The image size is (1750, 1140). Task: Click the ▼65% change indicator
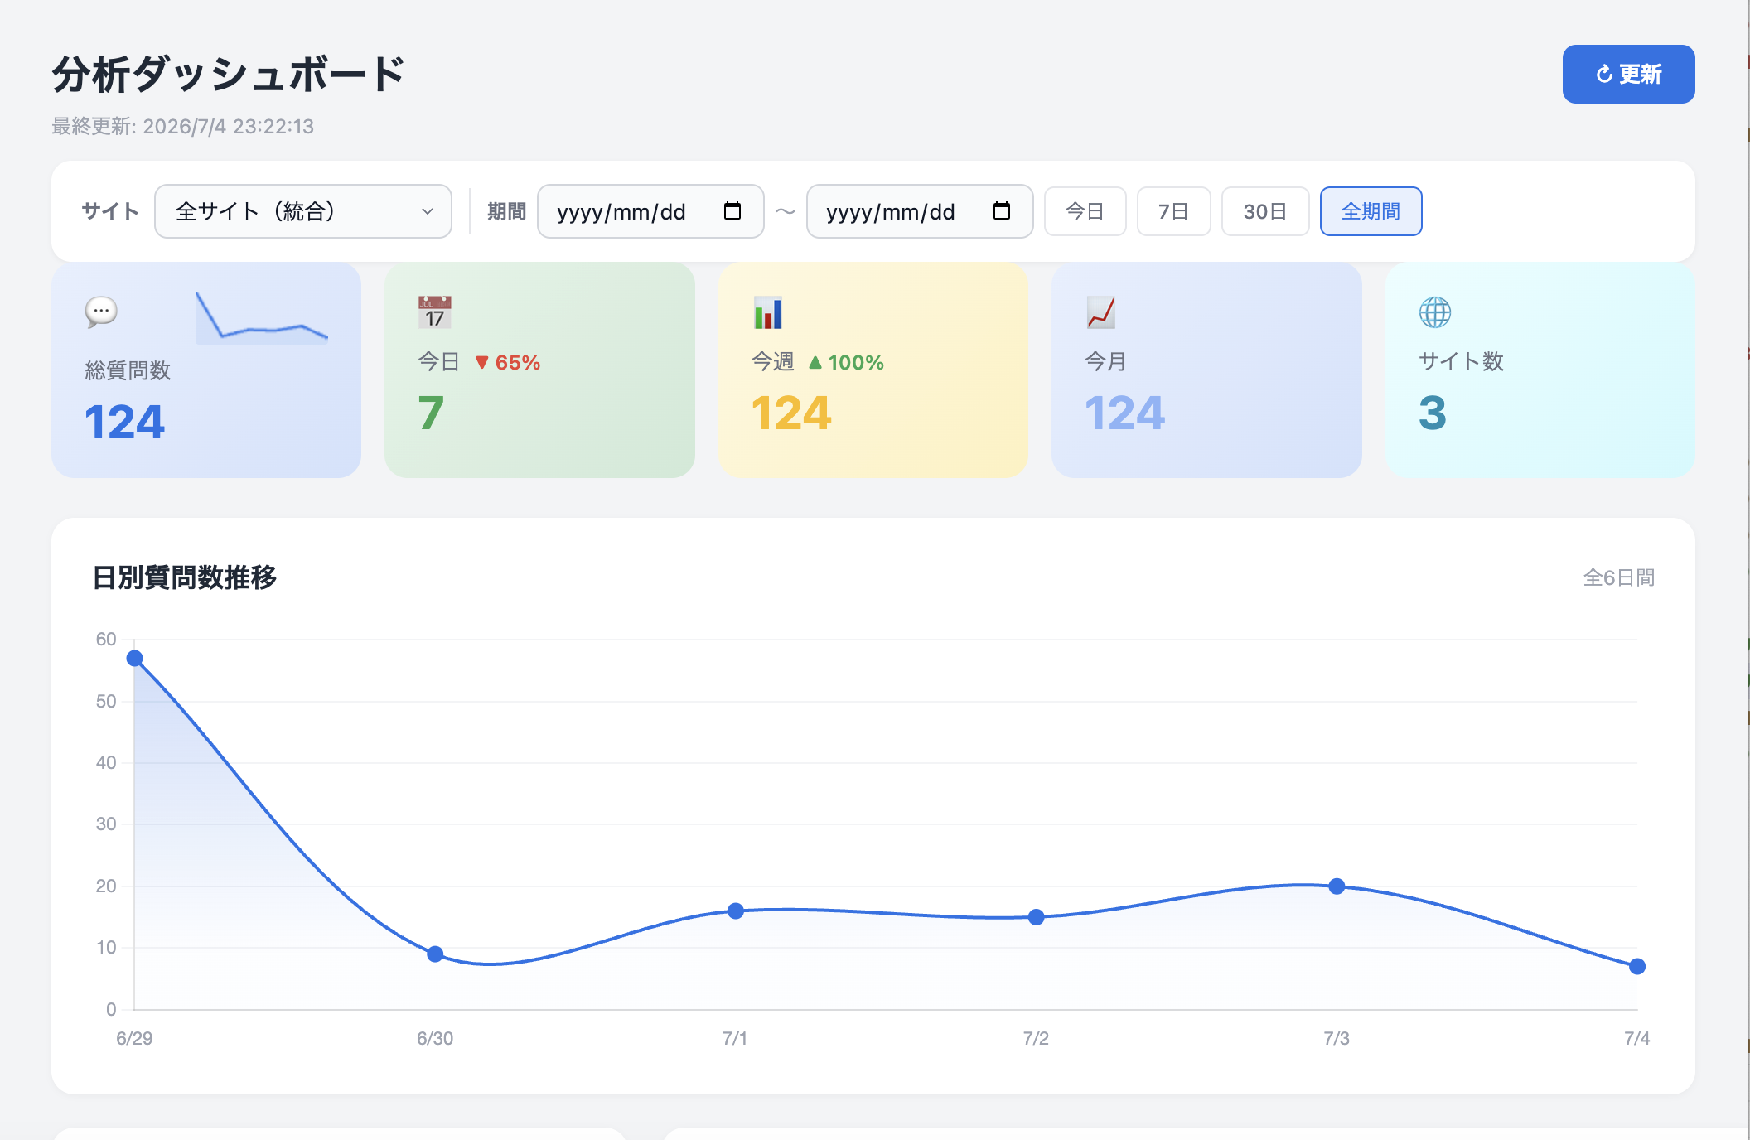point(507,362)
